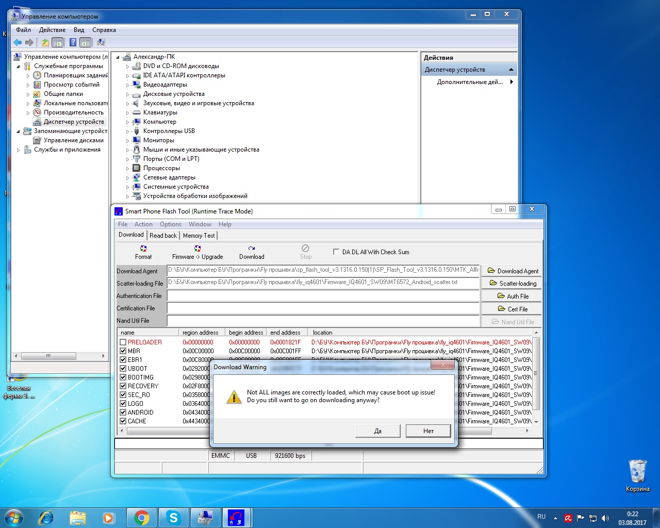Uncheck the MBR partition checkbox

(x=123, y=351)
